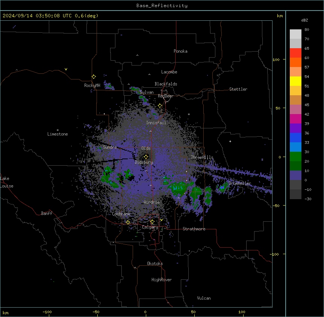This screenshot has height=317, width=324.
Task: Click the yellow diamond marker below RedDeer
Action: click(160, 106)
